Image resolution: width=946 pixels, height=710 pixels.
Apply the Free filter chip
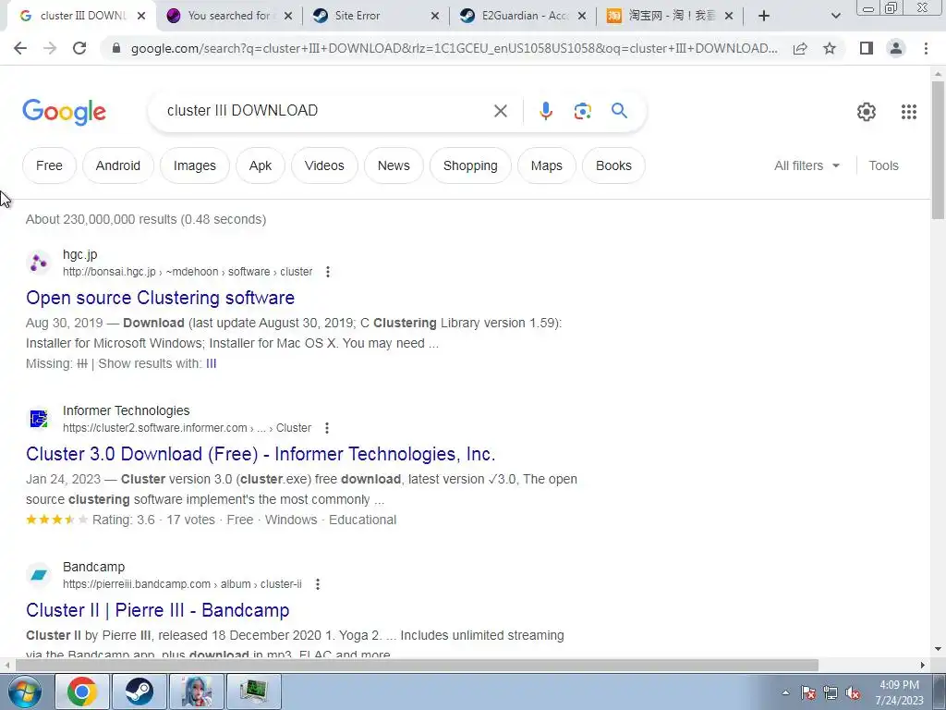point(50,165)
